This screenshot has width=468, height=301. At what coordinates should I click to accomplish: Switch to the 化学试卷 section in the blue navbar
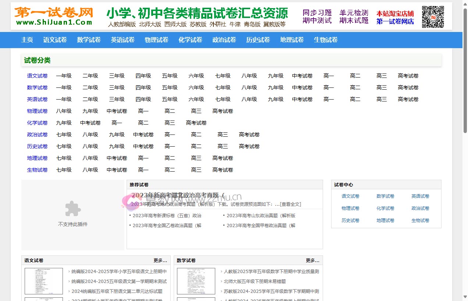(190, 40)
